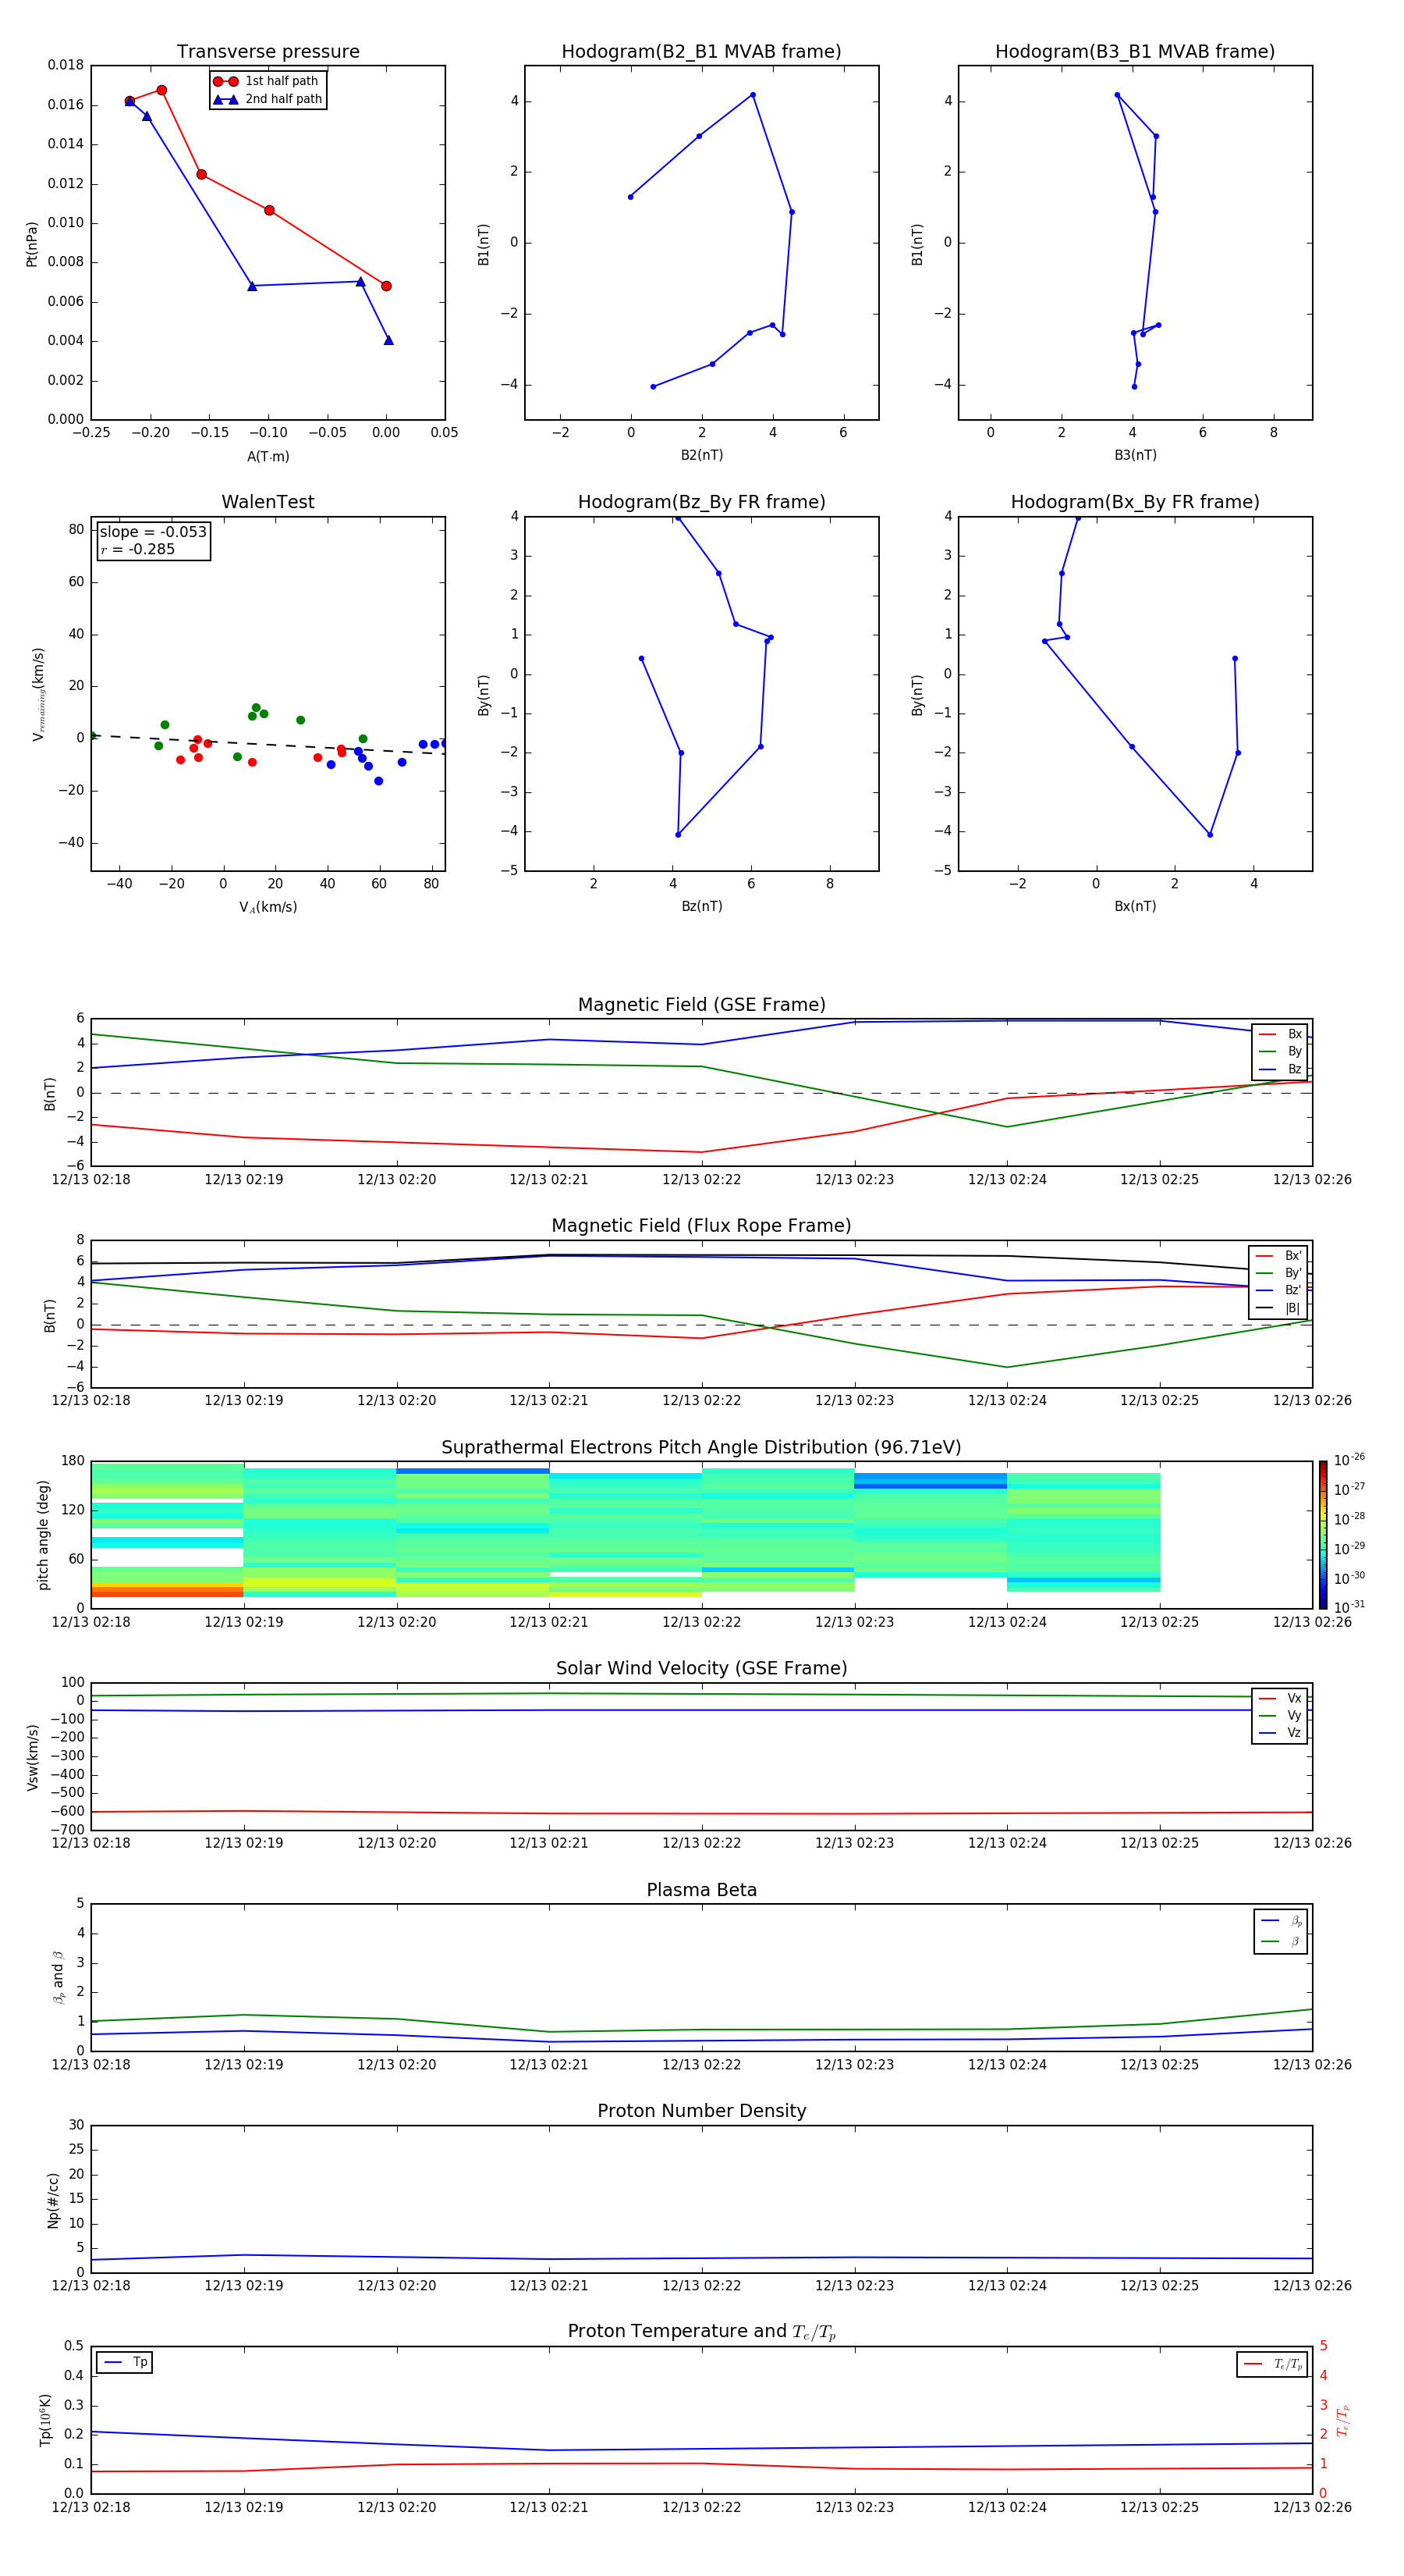The image size is (1404, 2576).
Task: Click the "βp and β" y-axis label
Action: click(58, 1977)
